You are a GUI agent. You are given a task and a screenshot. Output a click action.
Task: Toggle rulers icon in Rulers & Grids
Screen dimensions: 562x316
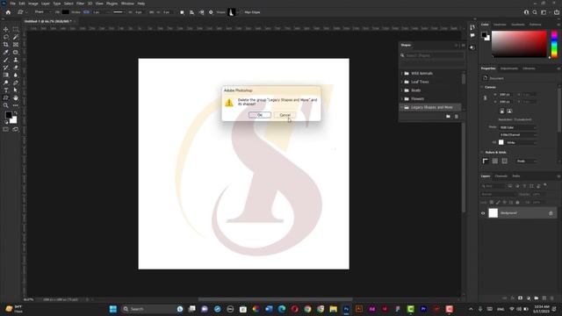pos(486,162)
